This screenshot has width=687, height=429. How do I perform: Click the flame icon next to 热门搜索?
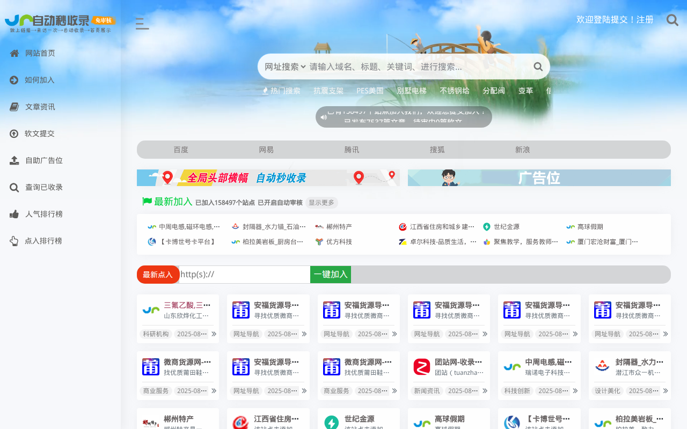[265, 91]
